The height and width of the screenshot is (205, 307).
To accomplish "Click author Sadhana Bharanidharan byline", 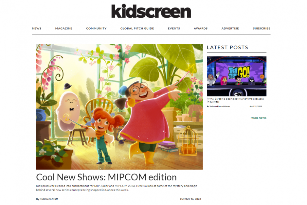I will coord(219,106).
